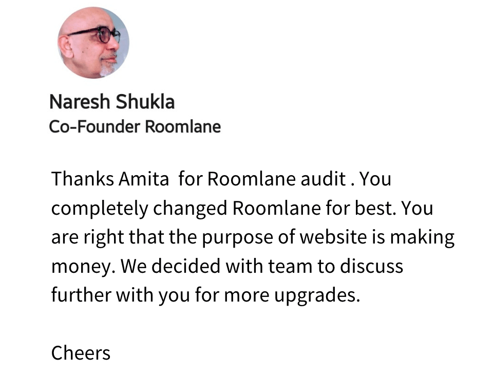Click the word further starting the last line

pyautogui.click(x=81, y=296)
